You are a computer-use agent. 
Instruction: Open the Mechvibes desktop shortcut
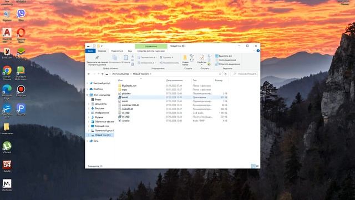point(7,185)
